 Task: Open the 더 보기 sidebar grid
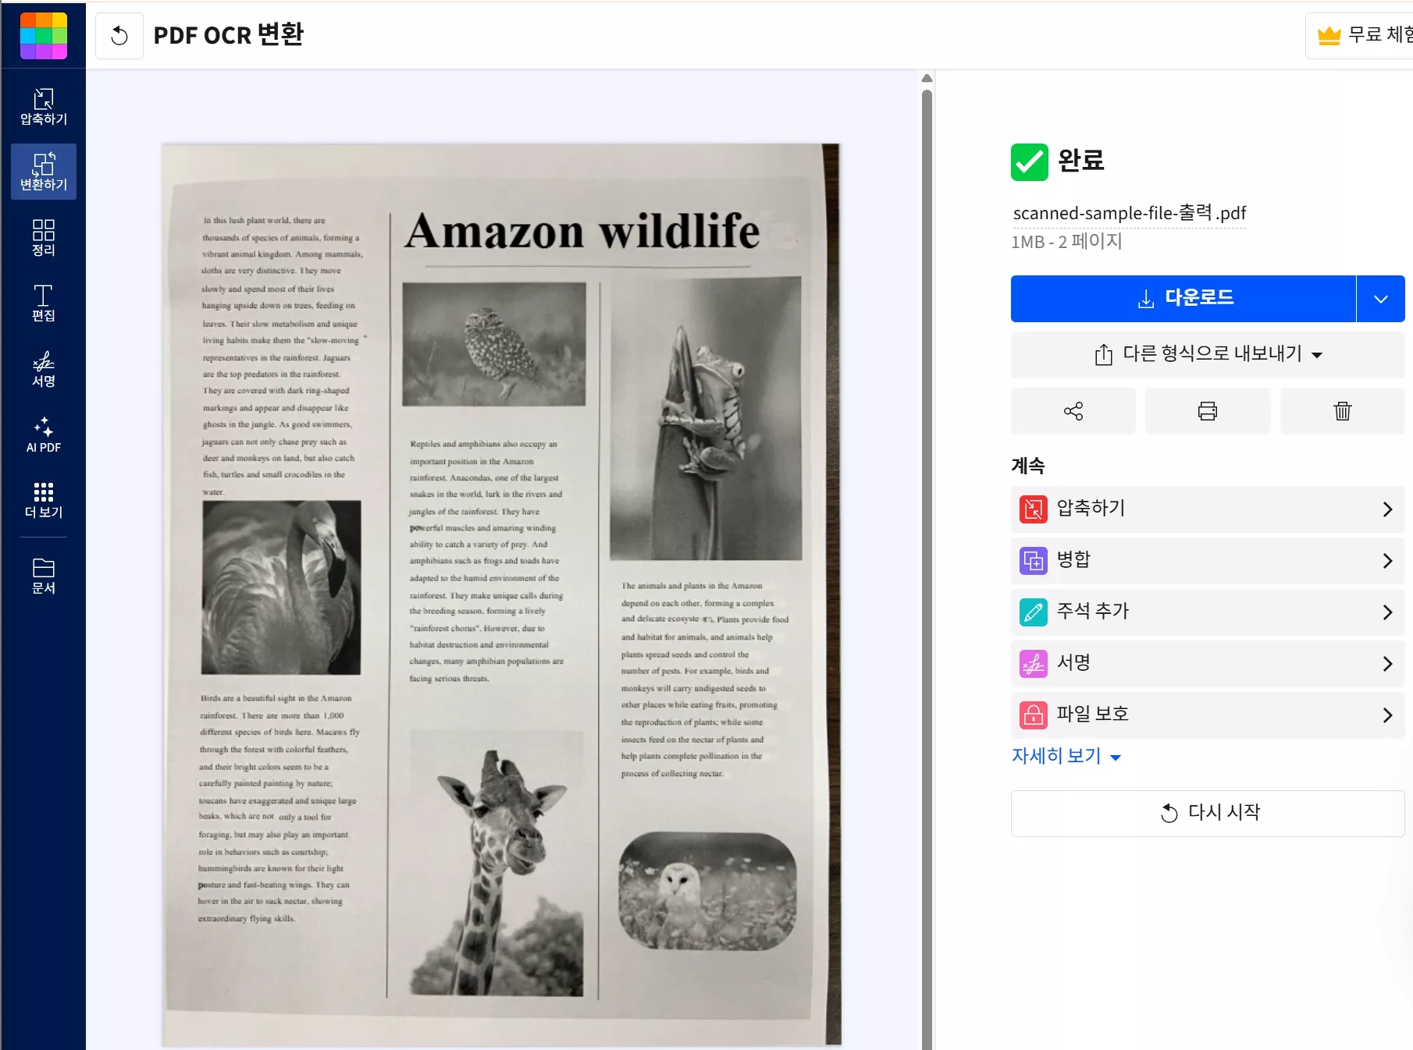pyautogui.click(x=44, y=500)
